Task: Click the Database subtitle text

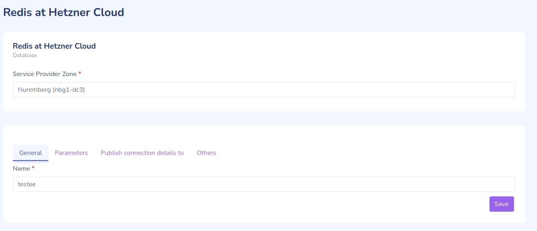Action: (x=25, y=56)
